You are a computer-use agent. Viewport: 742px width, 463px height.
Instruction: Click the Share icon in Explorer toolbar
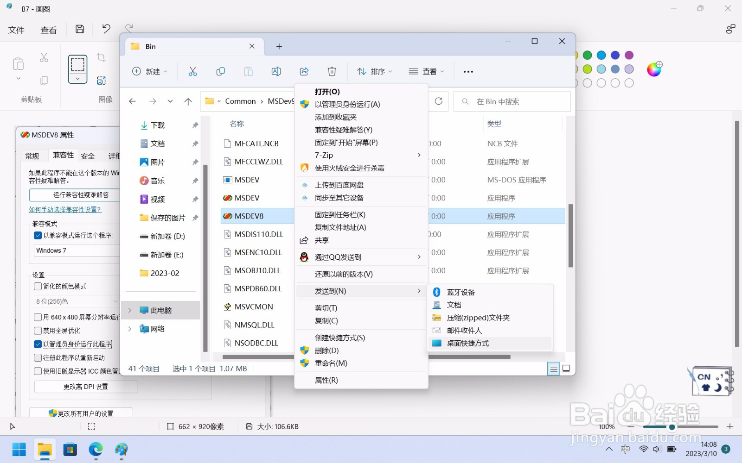pos(304,71)
